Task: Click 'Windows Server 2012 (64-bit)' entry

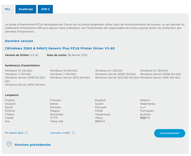Action: [70, 77]
